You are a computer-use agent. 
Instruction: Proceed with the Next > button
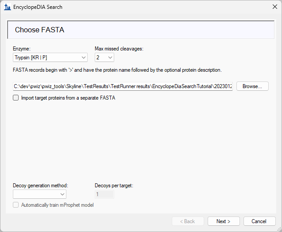224,221
